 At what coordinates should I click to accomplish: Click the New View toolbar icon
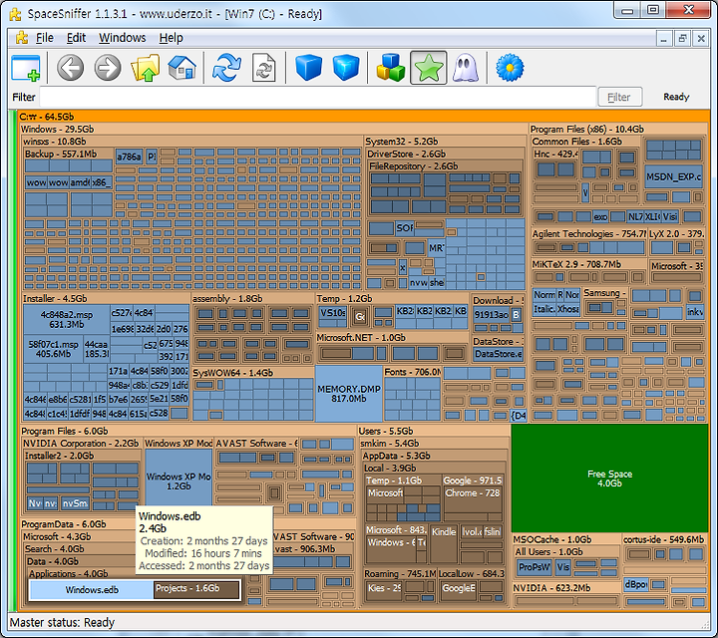26,68
